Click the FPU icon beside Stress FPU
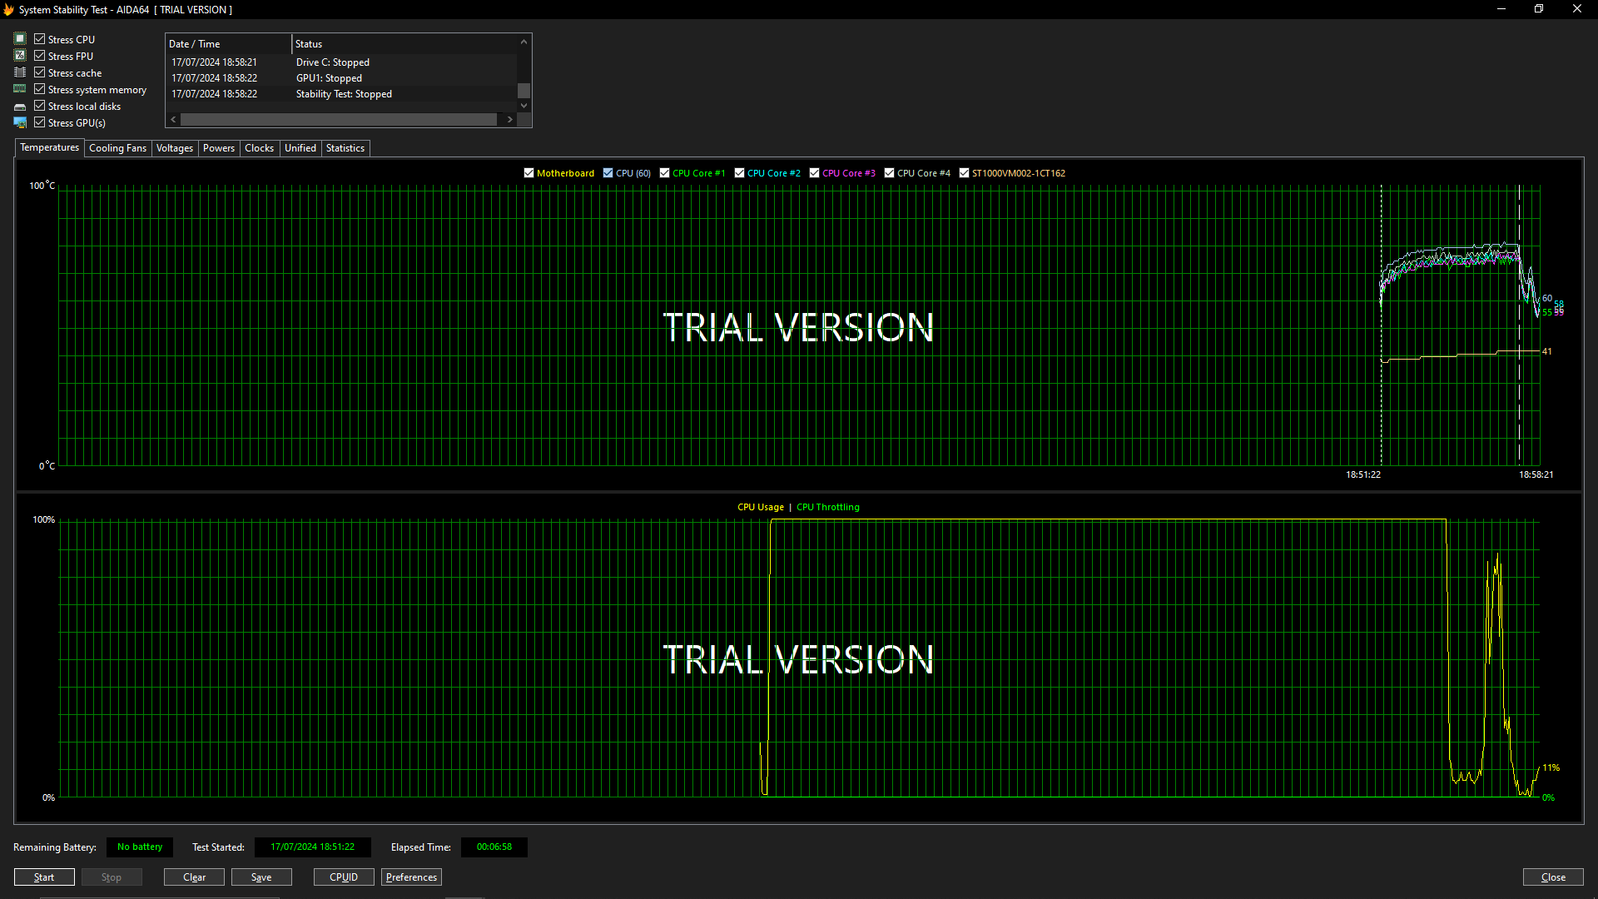 [20, 56]
